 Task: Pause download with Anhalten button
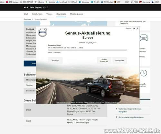pos(55,60)
